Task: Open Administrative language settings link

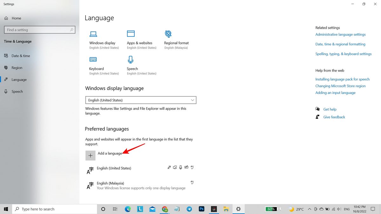Action: point(340,35)
